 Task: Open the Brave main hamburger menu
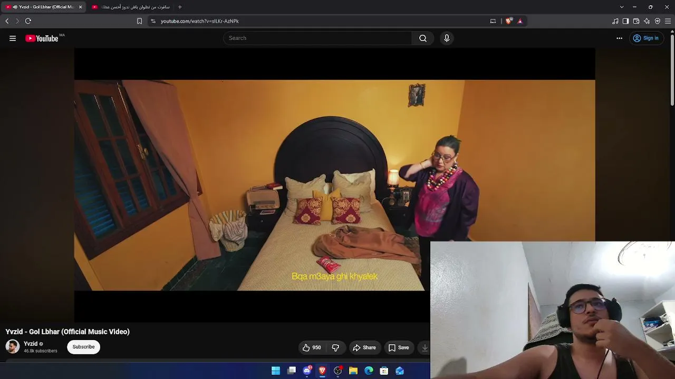tap(668, 21)
